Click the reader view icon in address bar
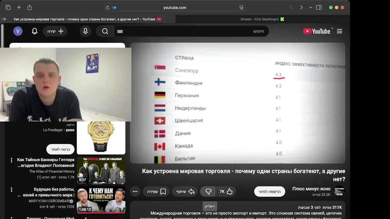 coord(241,8)
